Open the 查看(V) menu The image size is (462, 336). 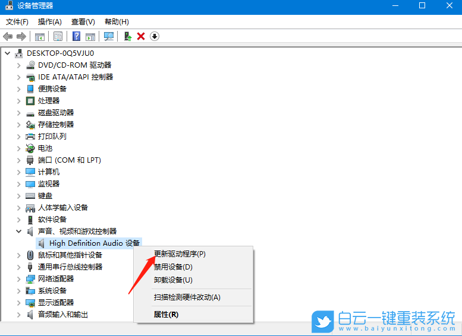83,22
